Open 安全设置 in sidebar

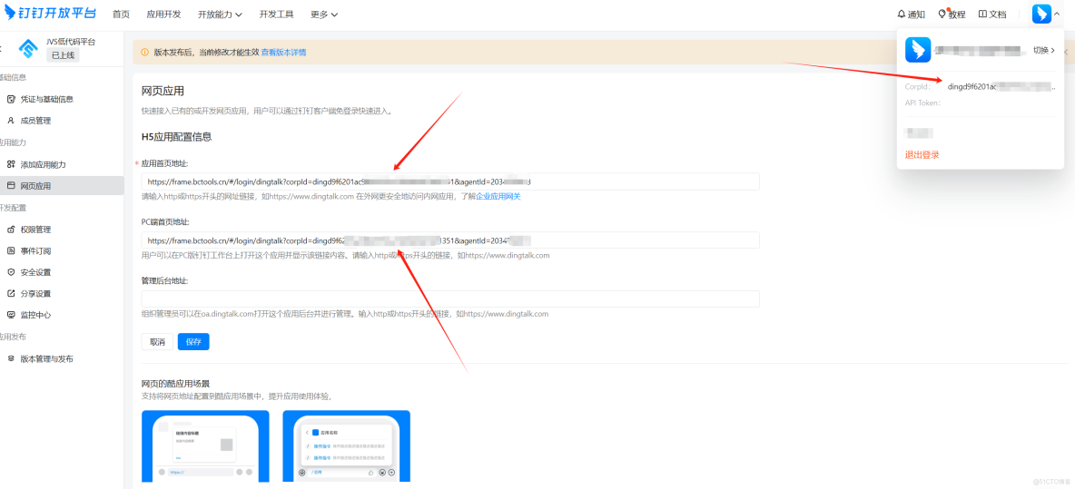35,272
